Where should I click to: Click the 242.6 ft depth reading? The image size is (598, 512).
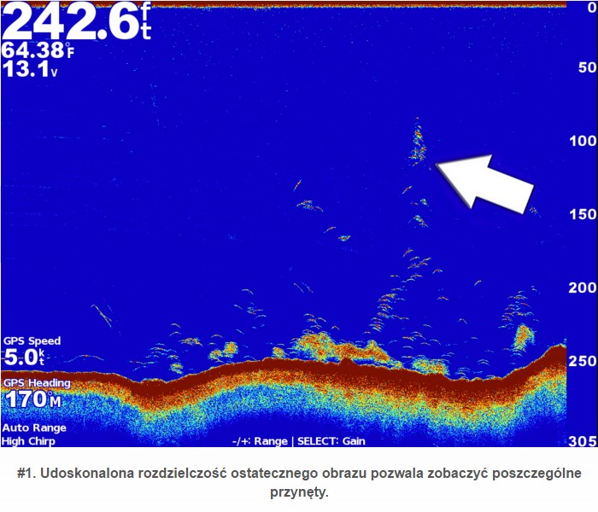click(75, 21)
